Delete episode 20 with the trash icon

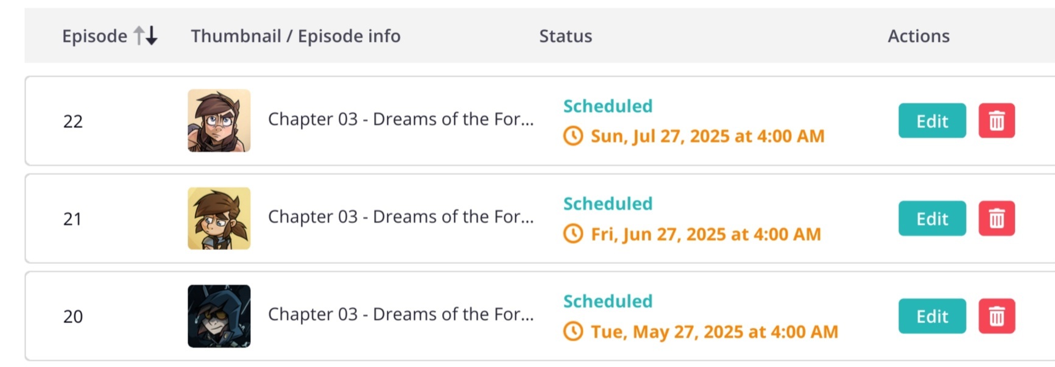tap(997, 316)
